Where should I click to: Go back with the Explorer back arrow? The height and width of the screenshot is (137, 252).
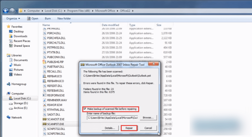click(x=6, y=11)
